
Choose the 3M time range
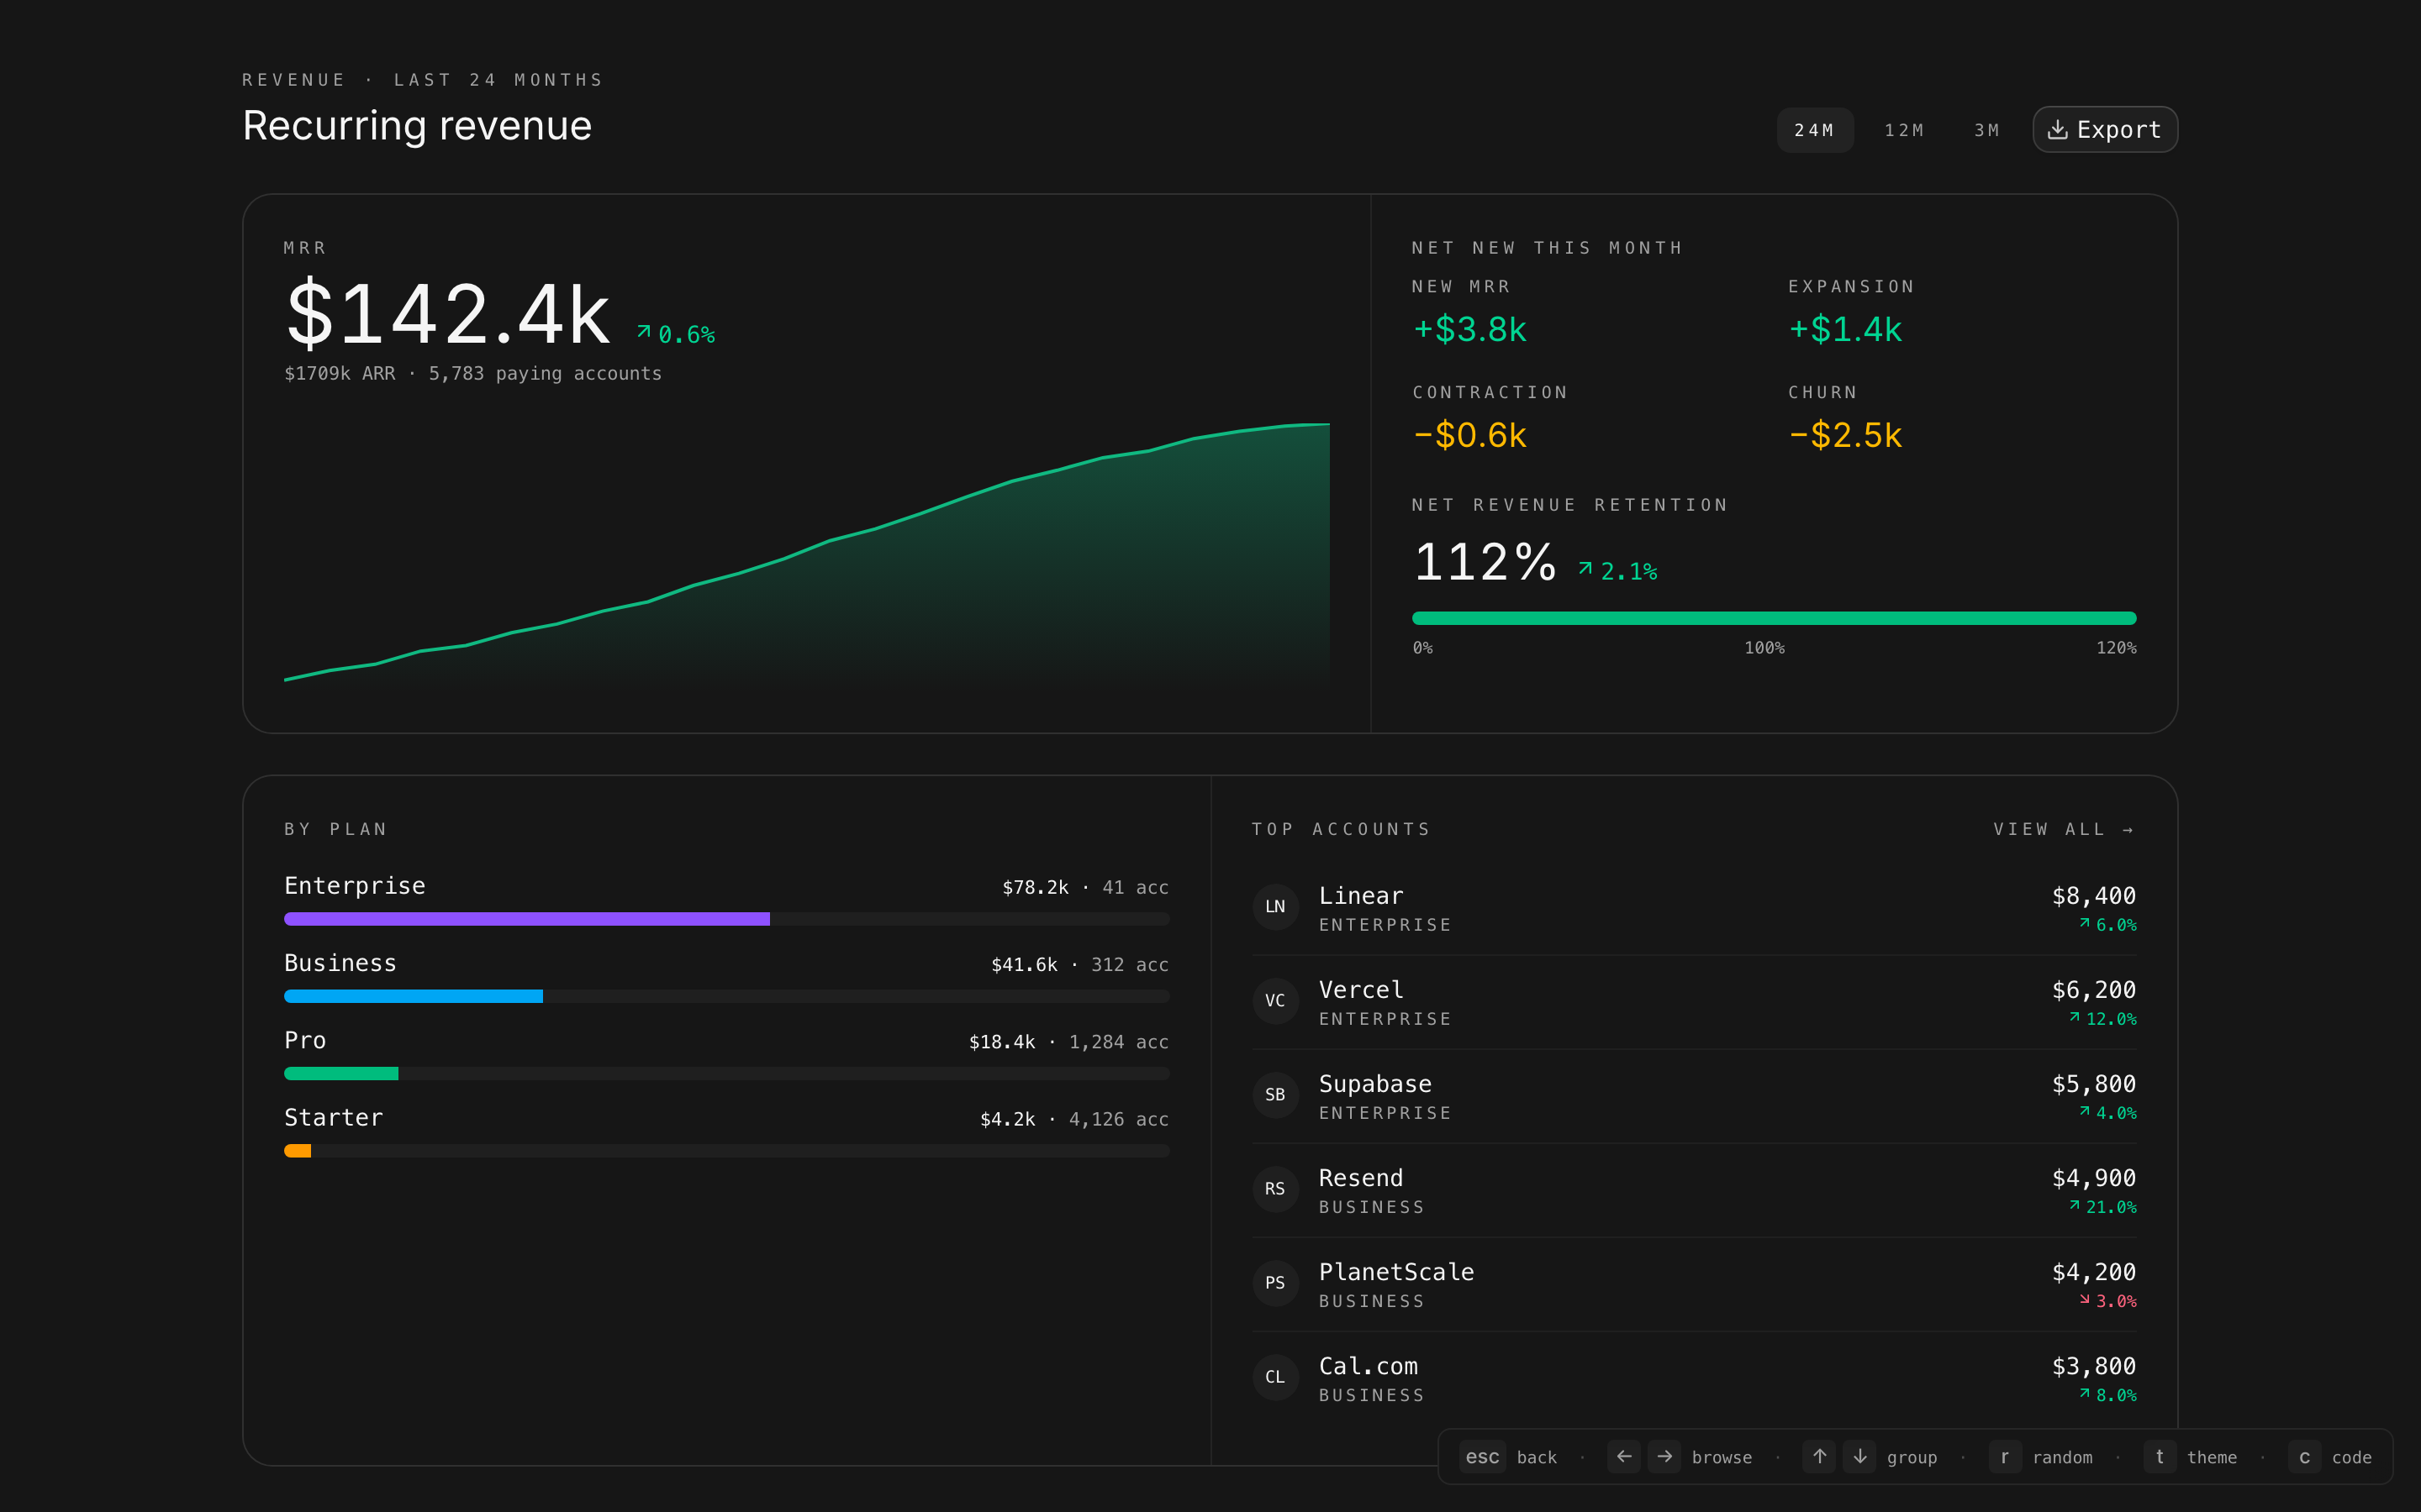click(1987, 130)
